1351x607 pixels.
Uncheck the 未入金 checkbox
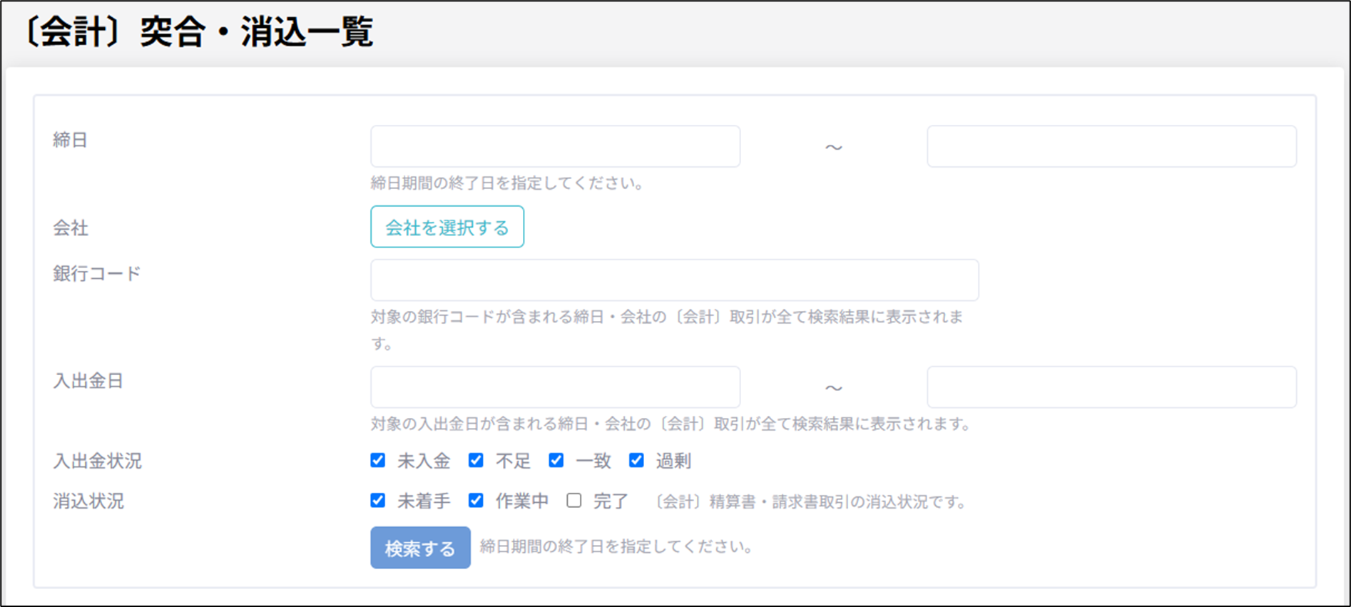click(378, 461)
